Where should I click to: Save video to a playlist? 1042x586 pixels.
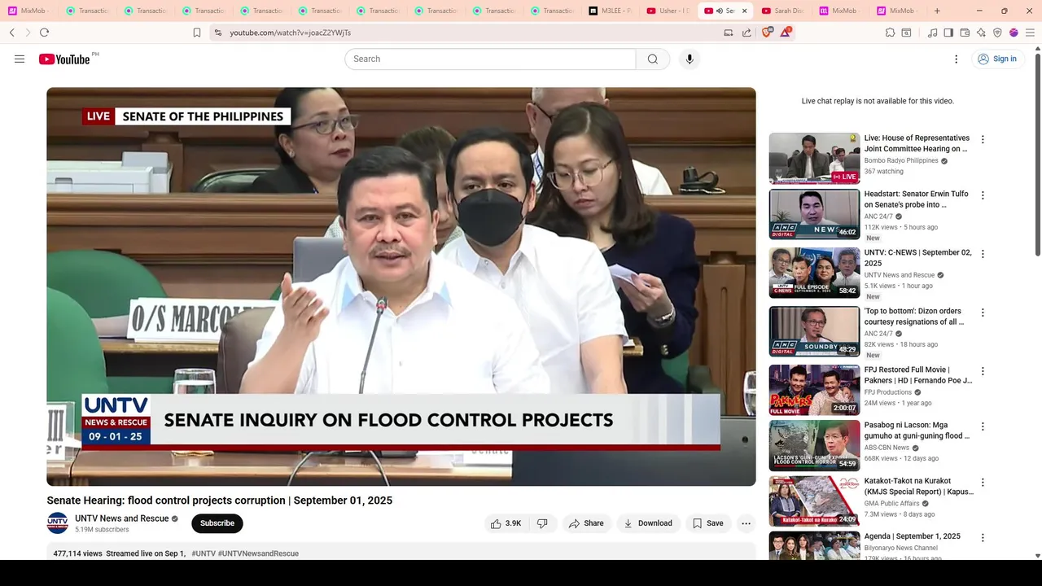[x=707, y=523]
